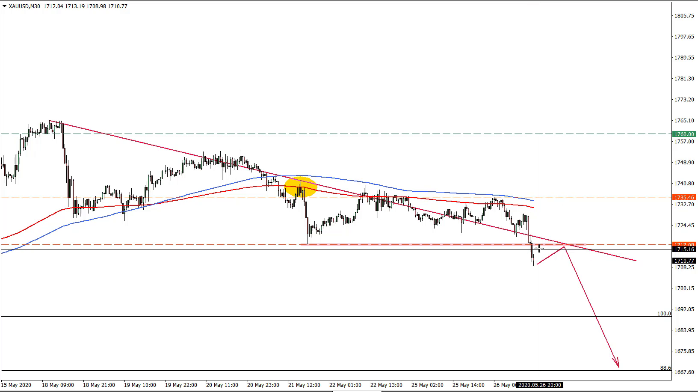Screen dimensions: 698x392
Task: Click the crosshair time label 2020.05.26 20:00
Action: pyautogui.click(x=539, y=385)
